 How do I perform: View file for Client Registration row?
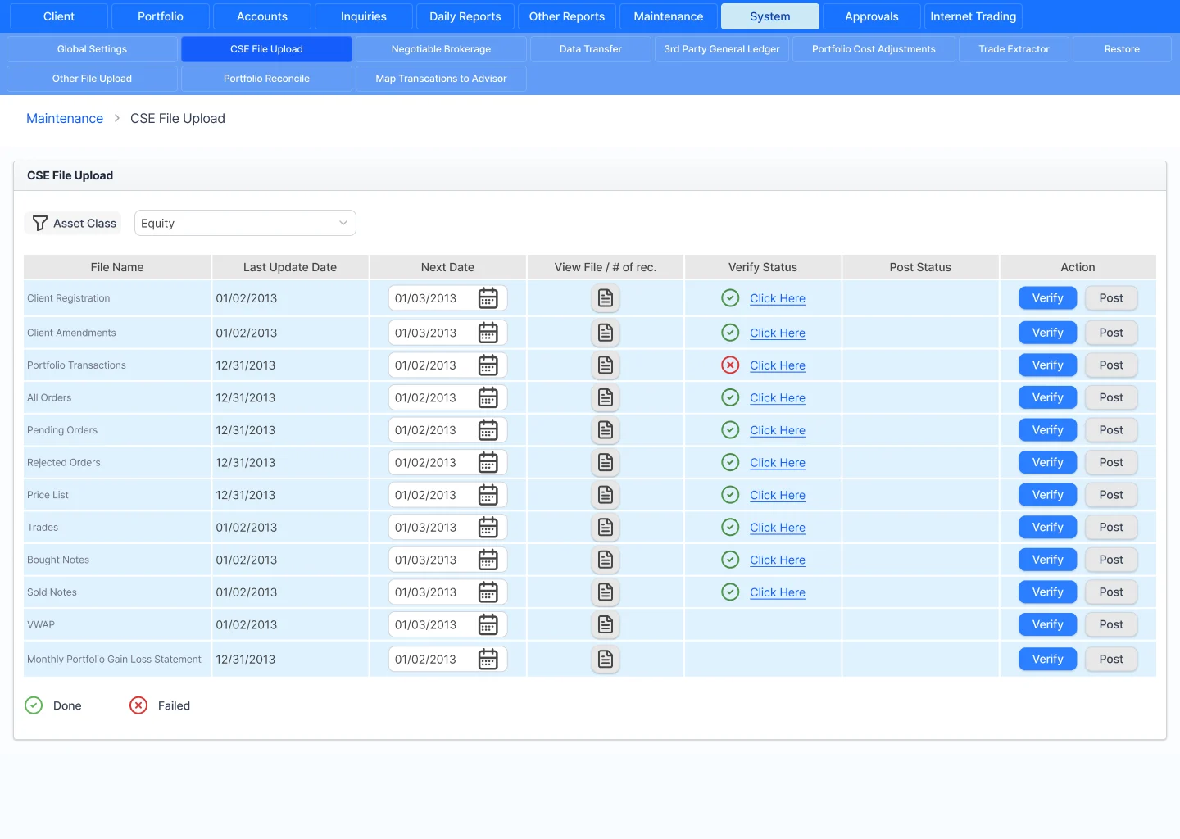[x=606, y=298]
